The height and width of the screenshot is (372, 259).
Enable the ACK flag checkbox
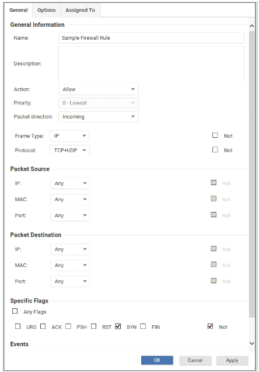tap(43, 326)
